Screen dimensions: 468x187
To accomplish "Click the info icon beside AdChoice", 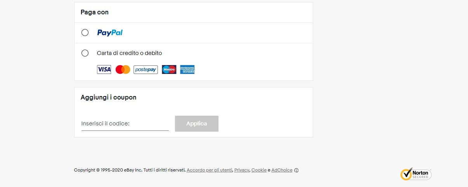I will click(x=296, y=170).
